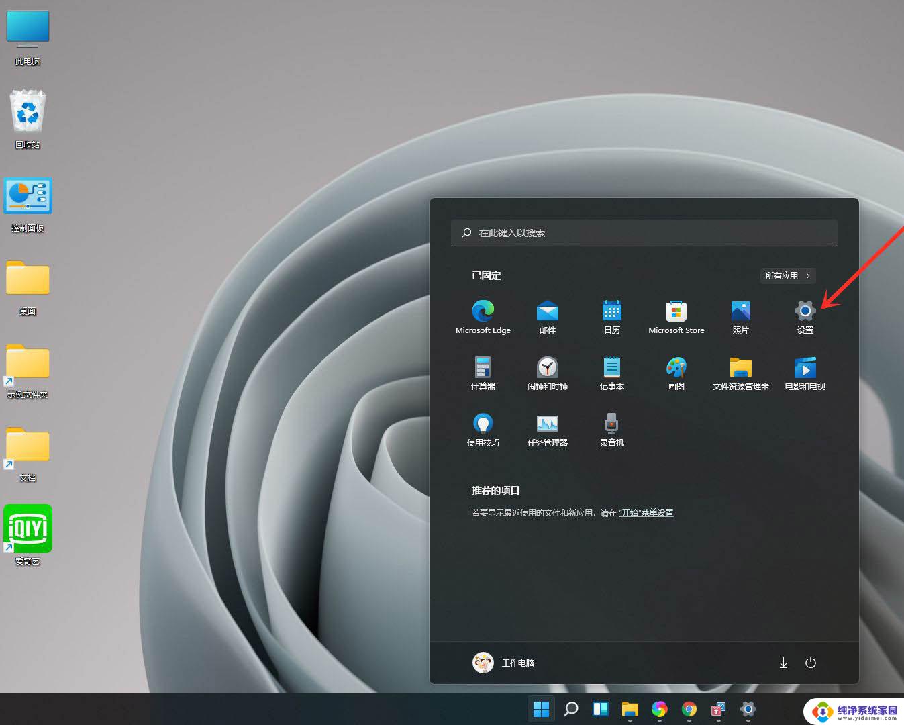Open the 日历 calendar app
The width and height of the screenshot is (904, 725).
tap(612, 317)
